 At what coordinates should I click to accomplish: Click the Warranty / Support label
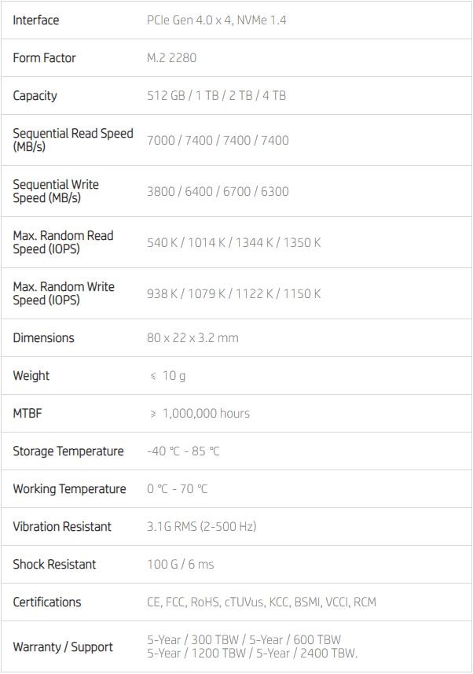click(63, 647)
